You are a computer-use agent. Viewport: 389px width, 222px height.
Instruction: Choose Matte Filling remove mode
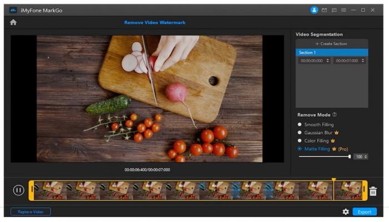pyautogui.click(x=301, y=149)
